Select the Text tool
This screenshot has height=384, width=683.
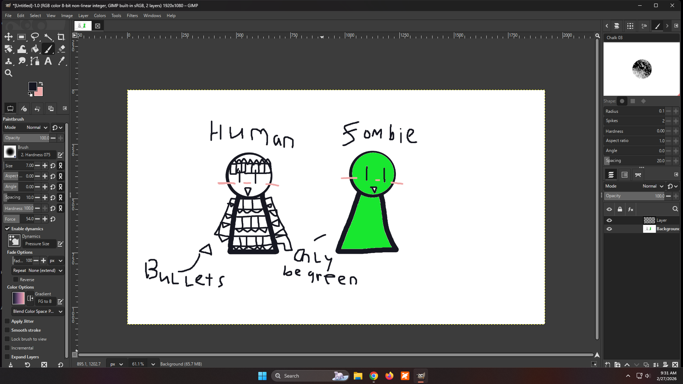tap(48, 61)
